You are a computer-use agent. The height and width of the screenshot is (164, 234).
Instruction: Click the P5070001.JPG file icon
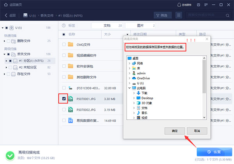tap(71, 99)
